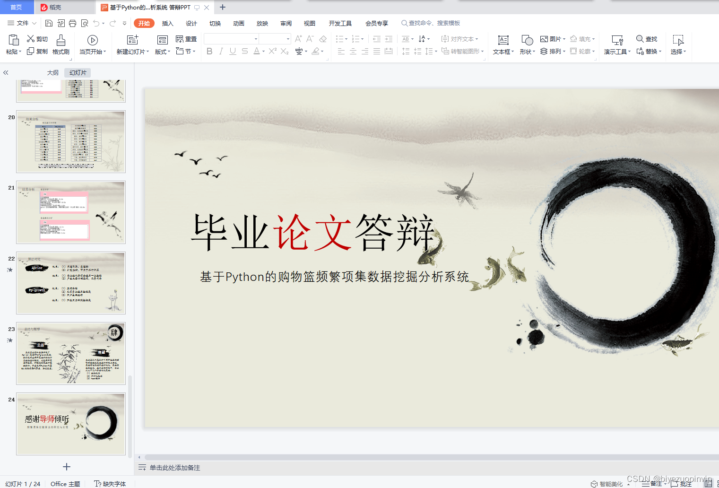
Task: Start slideshow from current slide (当页开始)
Action: (93, 44)
